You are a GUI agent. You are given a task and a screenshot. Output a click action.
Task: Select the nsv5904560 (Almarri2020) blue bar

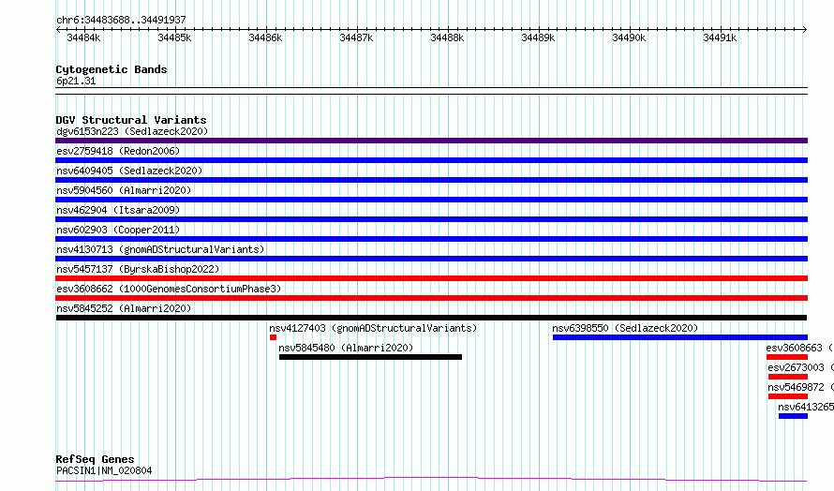tap(431, 200)
